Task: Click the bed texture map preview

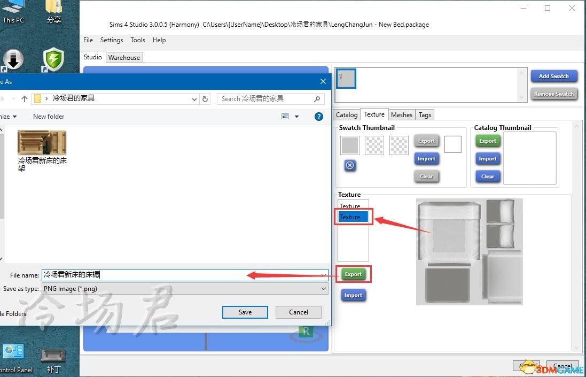Action: point(470,252)
